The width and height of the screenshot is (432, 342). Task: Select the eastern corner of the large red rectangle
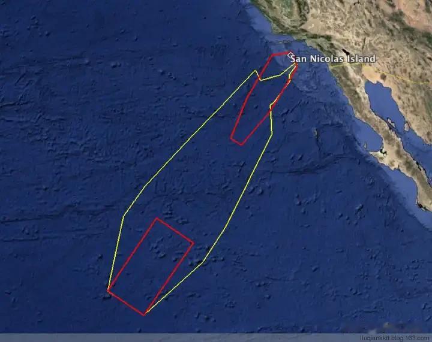193,243
